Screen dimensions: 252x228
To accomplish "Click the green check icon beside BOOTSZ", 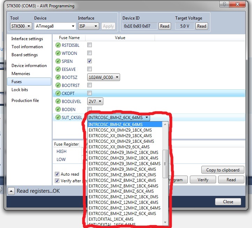I will click(58, 77).
